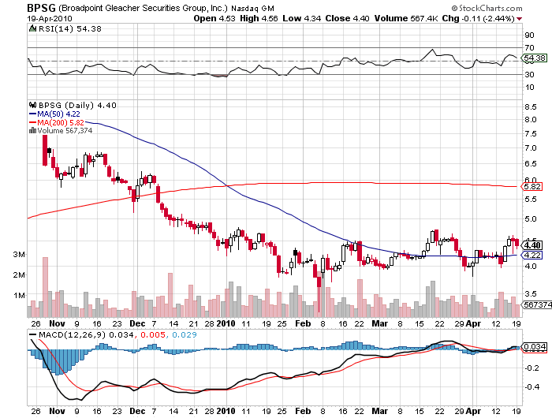Click the volume bars icon in legend
Image resolution: width=552 pixels, height=418 pixels.
point(32,131)
